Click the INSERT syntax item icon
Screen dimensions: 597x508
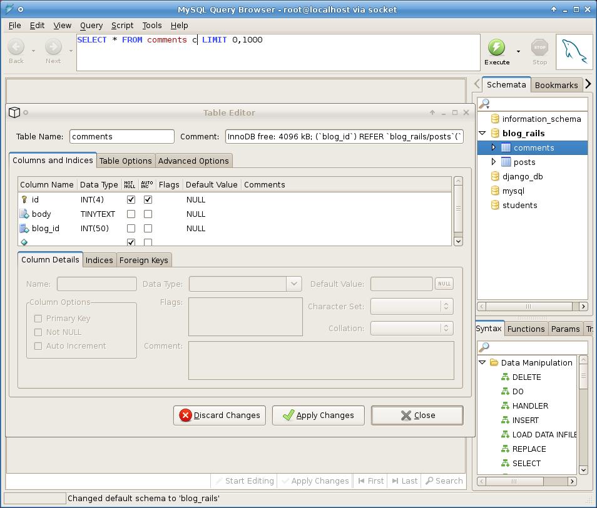505,421
